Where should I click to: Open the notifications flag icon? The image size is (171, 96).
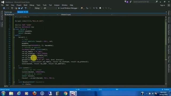[125, 2]
